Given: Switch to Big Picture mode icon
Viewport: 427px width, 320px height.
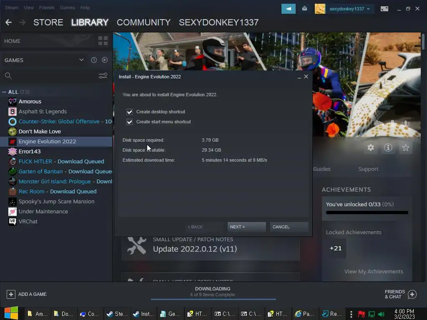Looking at the screenshot, I should [x=384, y=9].
